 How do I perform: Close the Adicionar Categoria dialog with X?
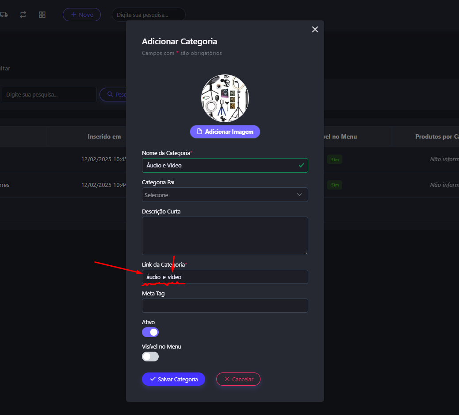(315, 29)
